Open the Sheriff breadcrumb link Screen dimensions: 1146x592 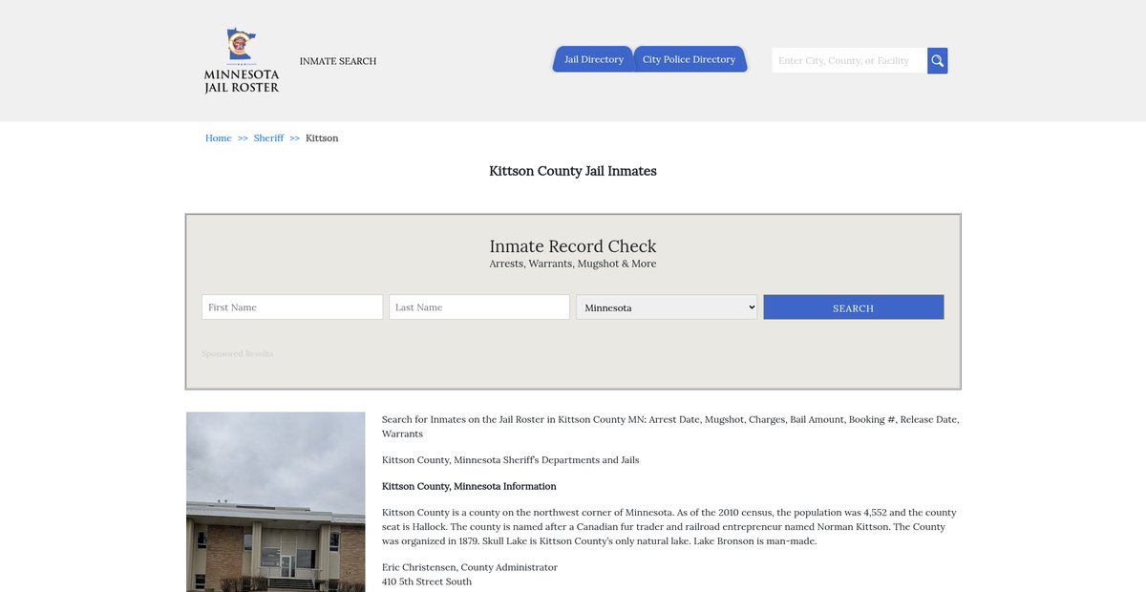pos(268,138)
